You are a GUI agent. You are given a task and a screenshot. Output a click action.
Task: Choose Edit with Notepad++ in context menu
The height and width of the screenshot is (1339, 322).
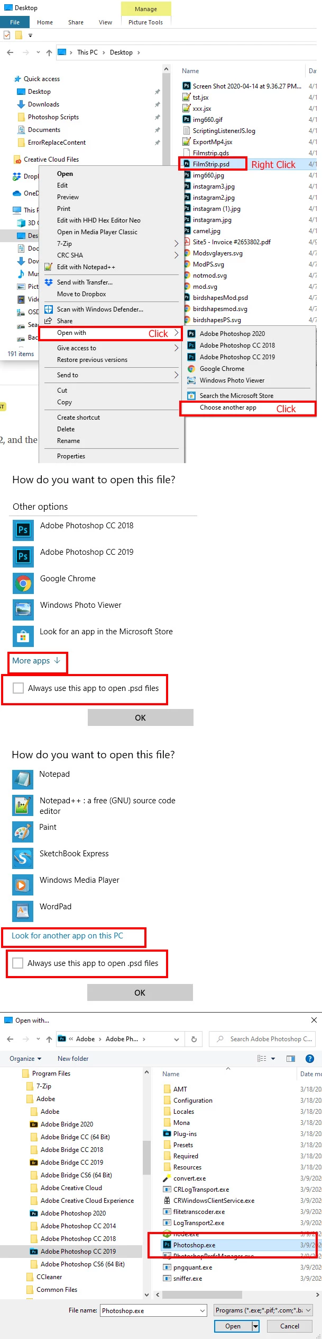tap(86, 267)
